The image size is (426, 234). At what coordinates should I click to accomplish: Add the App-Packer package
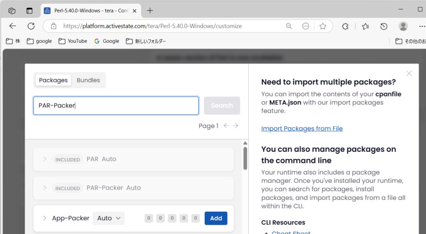click(216, 218)
